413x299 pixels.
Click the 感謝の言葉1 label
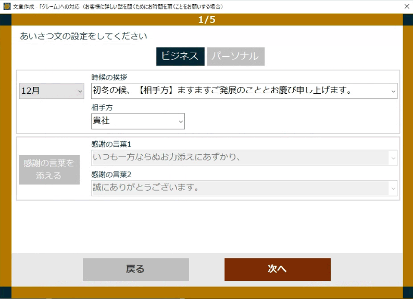click(x=111, y=144)
